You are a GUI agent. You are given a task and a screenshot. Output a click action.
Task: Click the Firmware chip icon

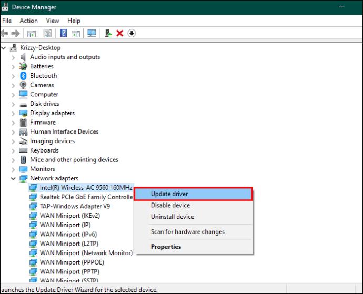pos(23,123)
